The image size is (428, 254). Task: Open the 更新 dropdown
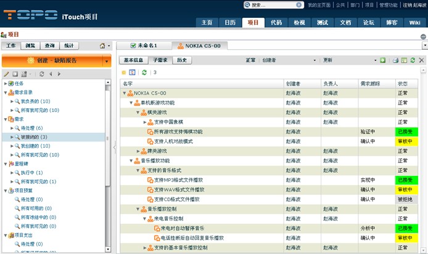pyautogui.click(x=376, y=60)
